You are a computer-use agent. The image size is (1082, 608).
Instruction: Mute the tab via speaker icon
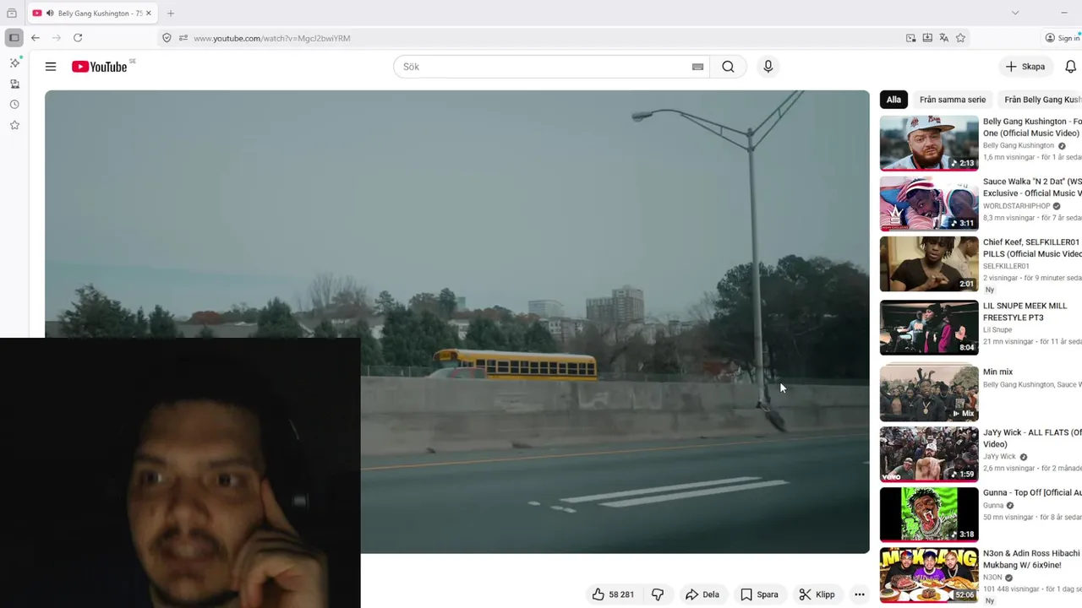(x=50, y=14)
